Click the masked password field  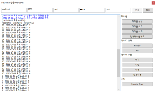point(92,10)
